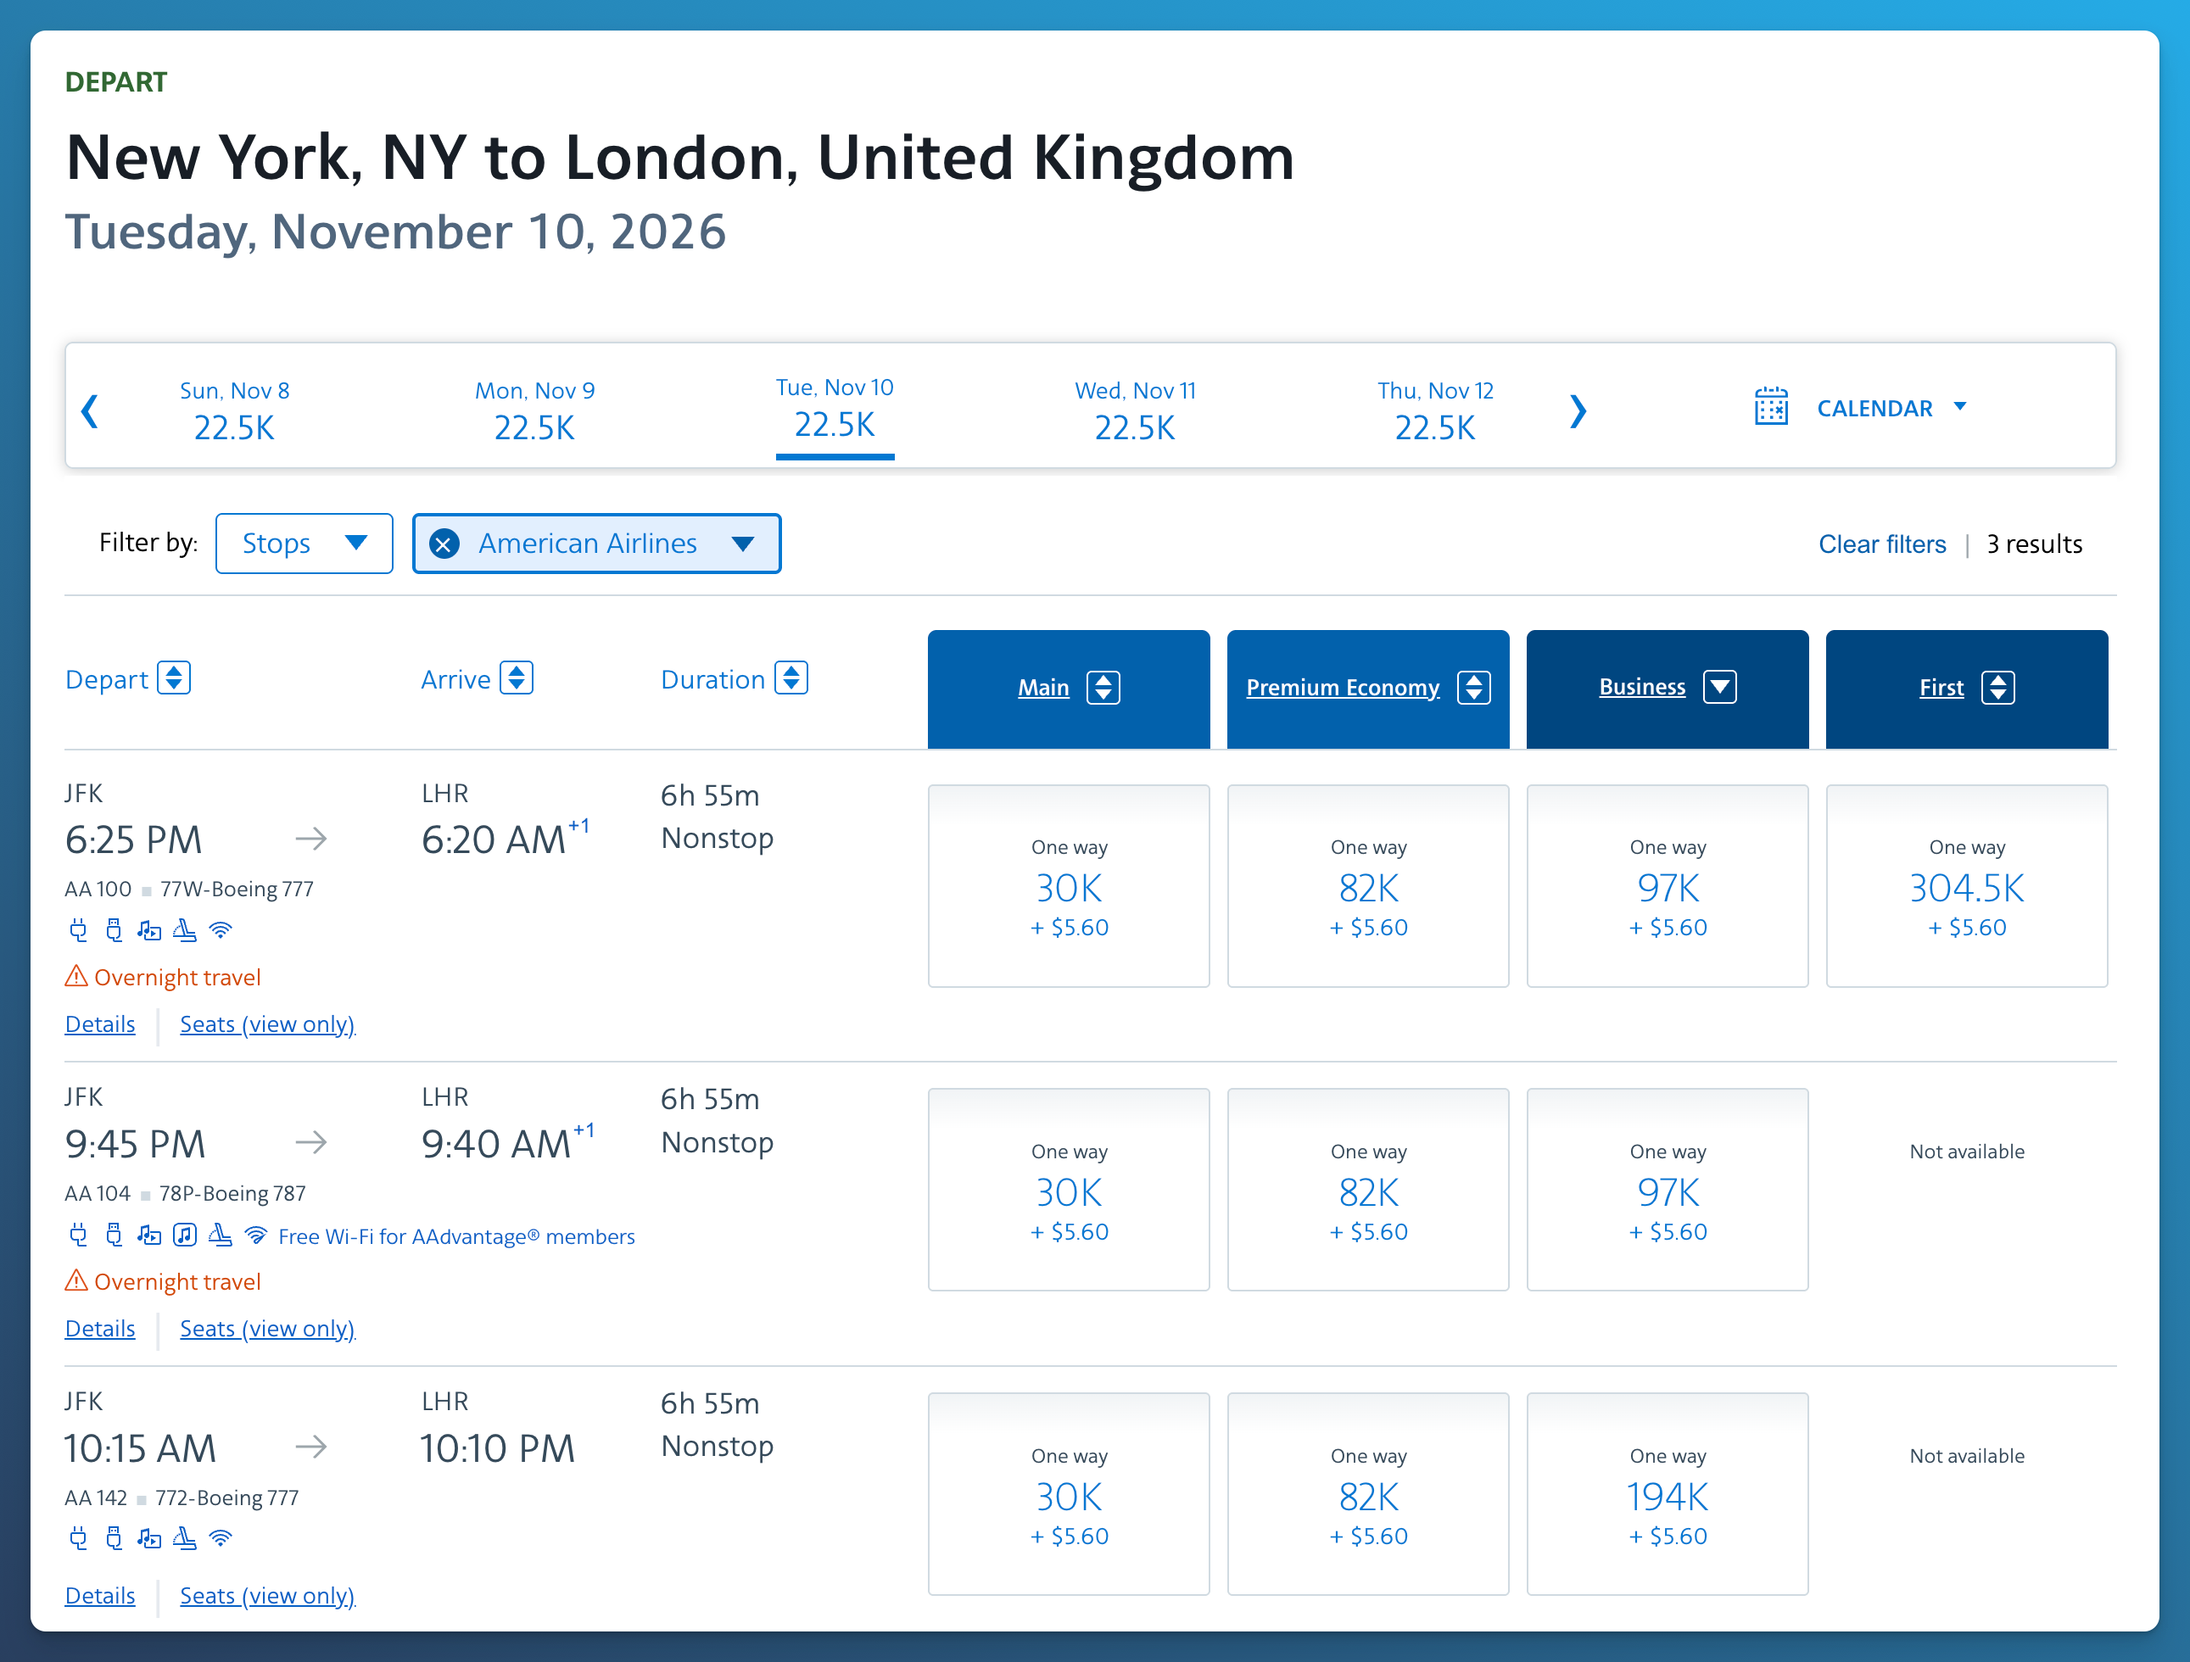2190x1662 pixels.
Task: Select 97K Business fare on AA 100
Action: tap(1668, 886)
